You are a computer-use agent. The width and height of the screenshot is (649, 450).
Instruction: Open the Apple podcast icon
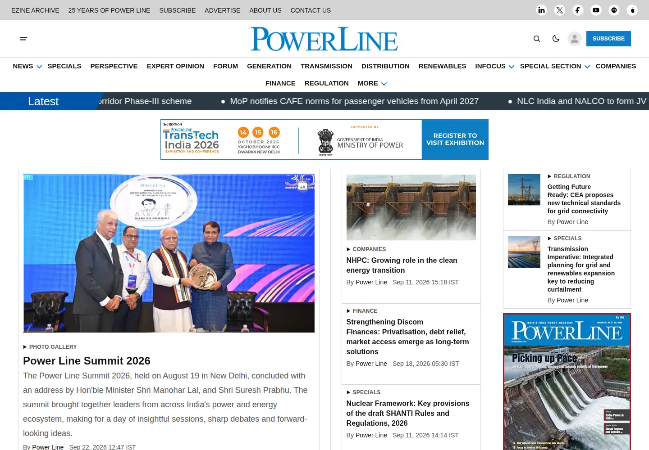pos(632,10)
